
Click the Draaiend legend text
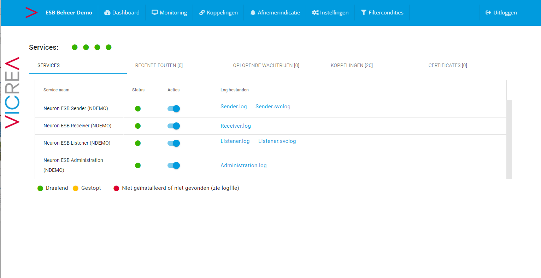pos(57,188)
